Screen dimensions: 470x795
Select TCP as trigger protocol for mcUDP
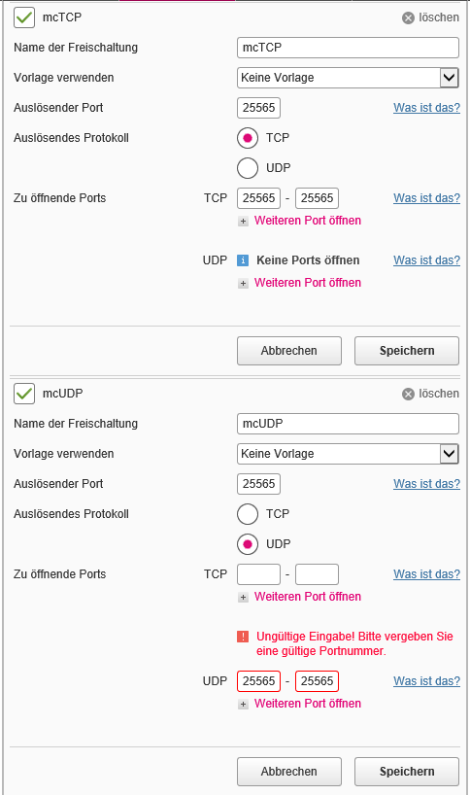click(x=248, y=514)
